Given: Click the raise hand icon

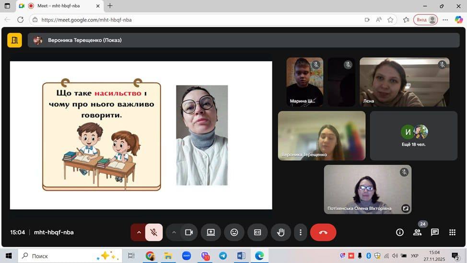Looking at the screenshot, I should pos(281,232).
